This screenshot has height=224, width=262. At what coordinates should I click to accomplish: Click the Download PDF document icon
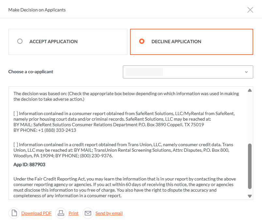[14, 213]
